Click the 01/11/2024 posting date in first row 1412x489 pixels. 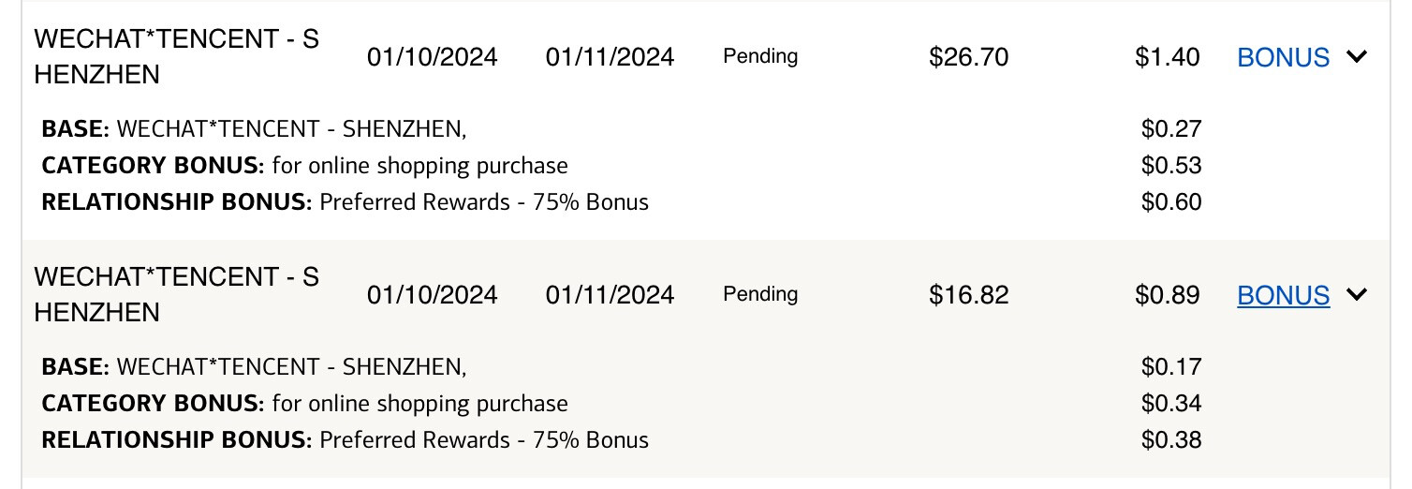[610, 57]
